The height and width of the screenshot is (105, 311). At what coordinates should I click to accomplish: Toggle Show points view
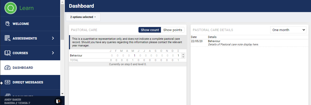[x=173, y=30]
